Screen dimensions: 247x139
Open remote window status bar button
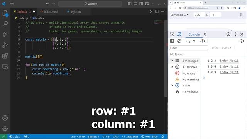click(3, 136)
